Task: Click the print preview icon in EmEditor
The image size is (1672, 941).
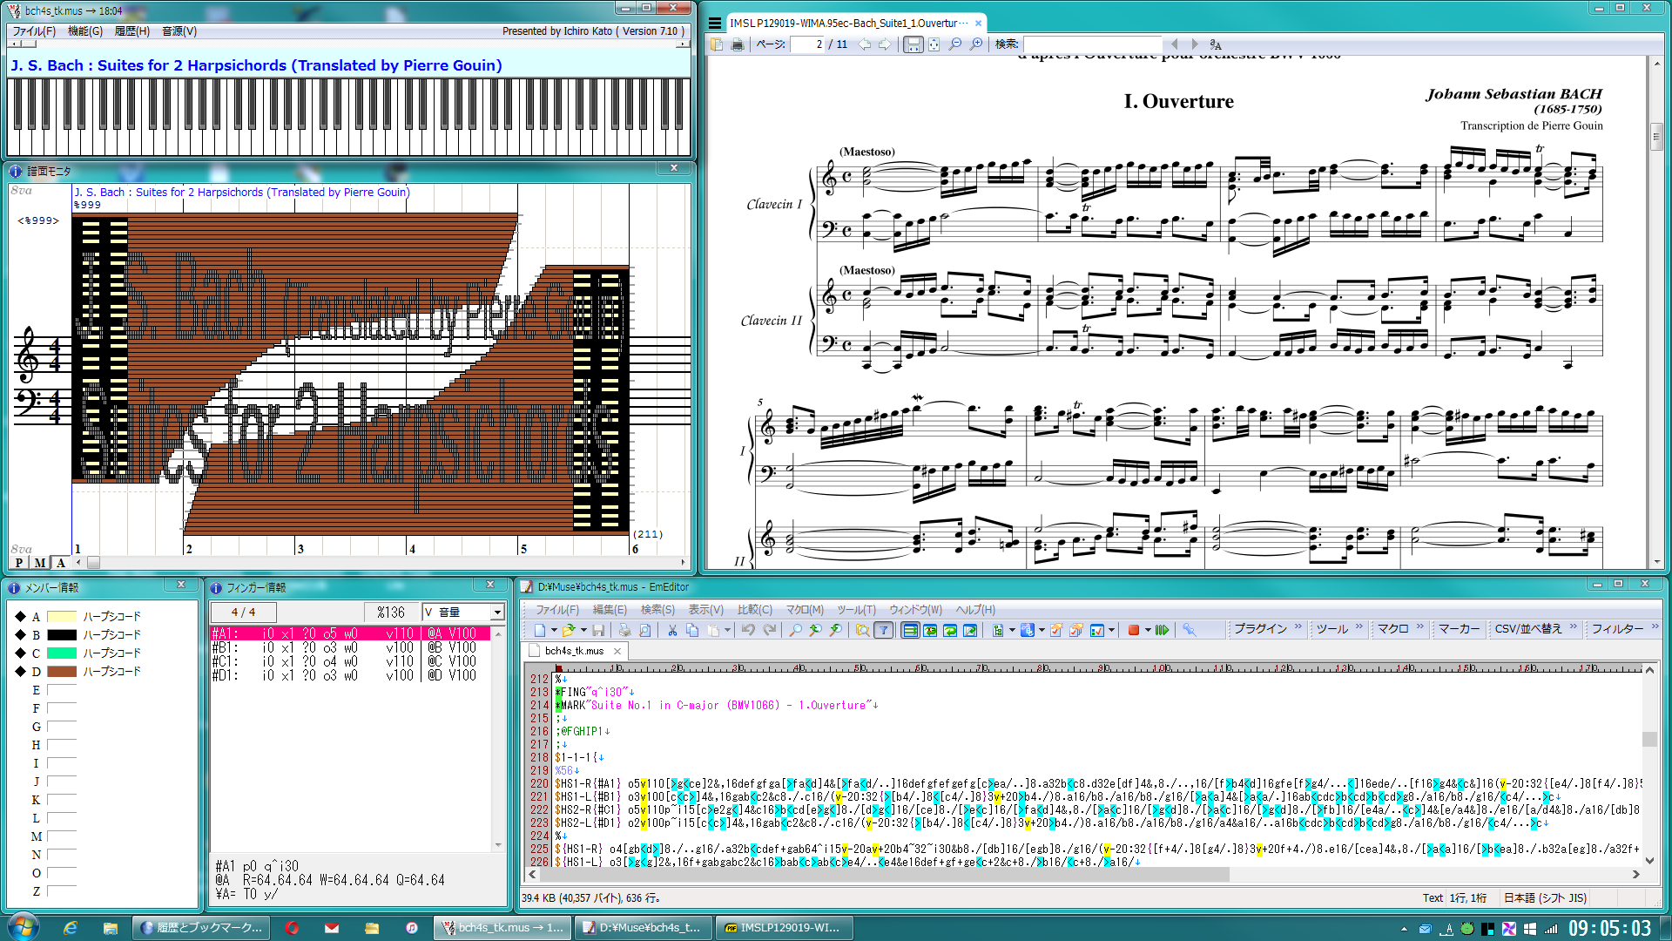Action: [644, 630]
